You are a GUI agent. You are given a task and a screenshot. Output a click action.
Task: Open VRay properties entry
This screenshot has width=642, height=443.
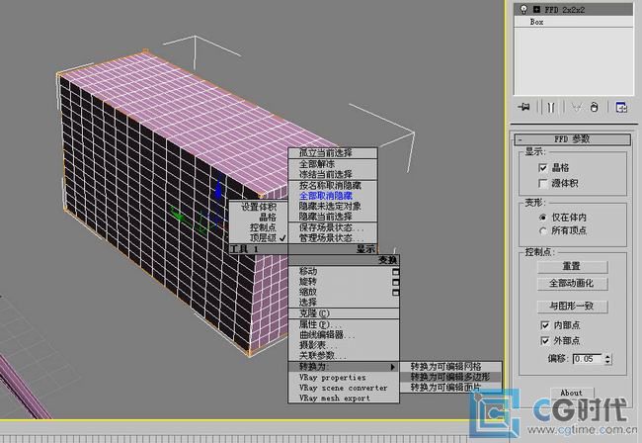(344, 378)
